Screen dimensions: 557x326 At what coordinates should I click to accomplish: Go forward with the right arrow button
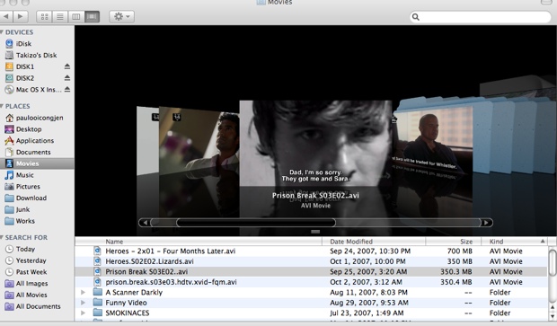tap(21, 16)
